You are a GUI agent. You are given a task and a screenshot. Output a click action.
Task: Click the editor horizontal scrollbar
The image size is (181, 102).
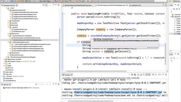coord(96,71)
